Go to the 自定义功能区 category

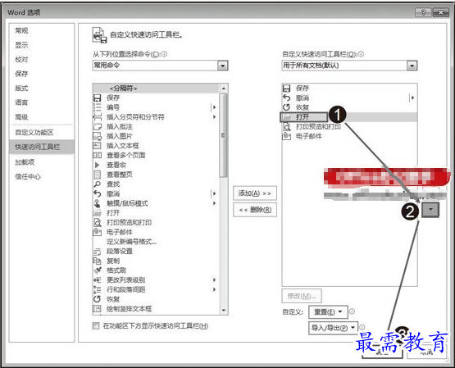click(x=34, y=132)
